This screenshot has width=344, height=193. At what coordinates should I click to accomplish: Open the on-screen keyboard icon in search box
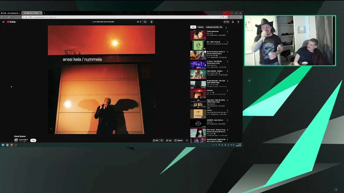coord(138,22)
